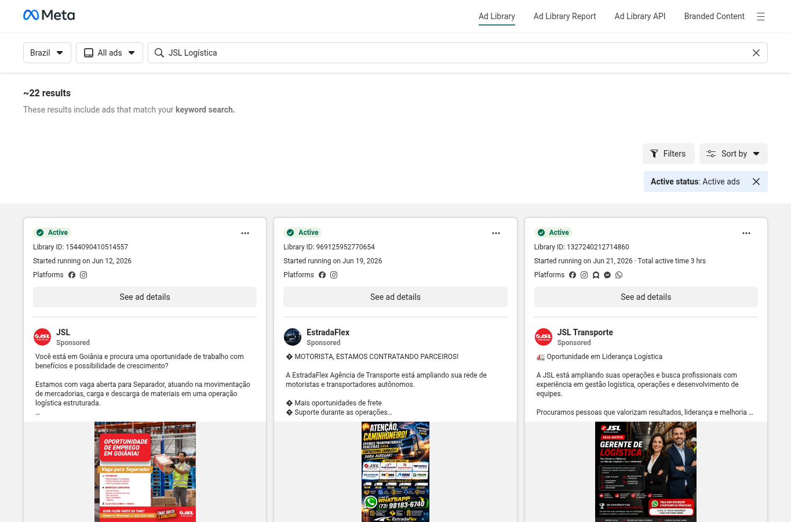Viewport: 791px width, 522px height.
Task: Click WhatsApp icon on JSL Transporte ad
Action: pyautogui.click(x=619, y=275)
